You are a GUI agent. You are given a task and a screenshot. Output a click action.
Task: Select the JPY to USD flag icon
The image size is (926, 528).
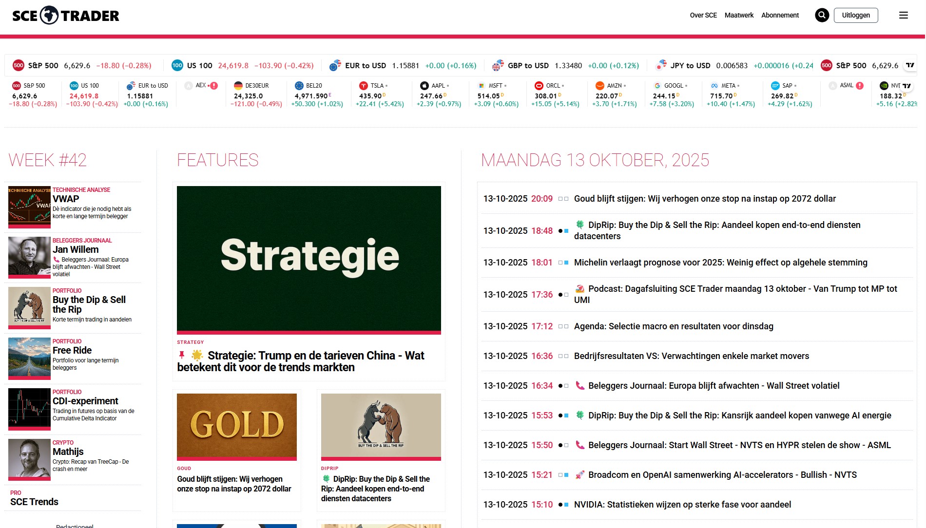point(661,65)
